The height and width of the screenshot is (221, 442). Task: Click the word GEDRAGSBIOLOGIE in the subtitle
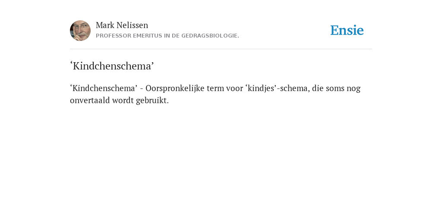pos(210,36)
